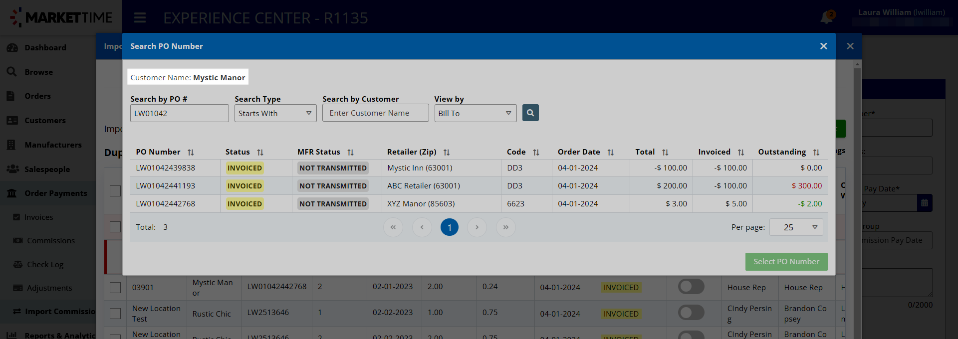Change the Per page dropdown value
The image size is (958, 339).
(796, 227)
